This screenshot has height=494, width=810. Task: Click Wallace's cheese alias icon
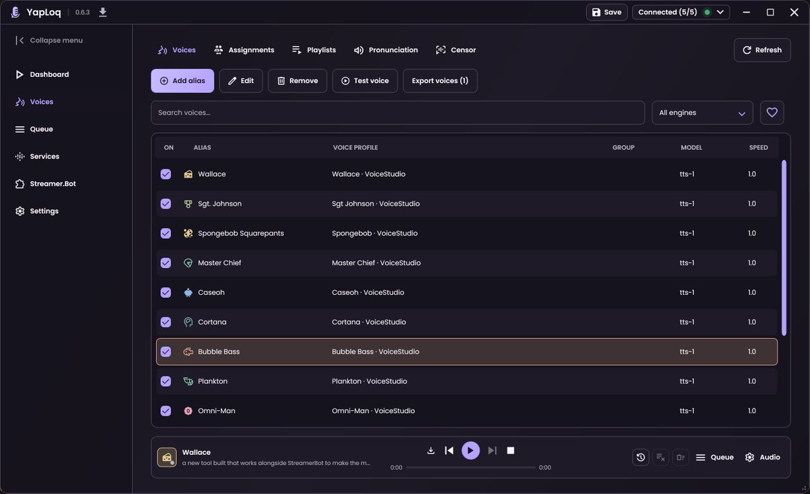[x=188, y=174]
